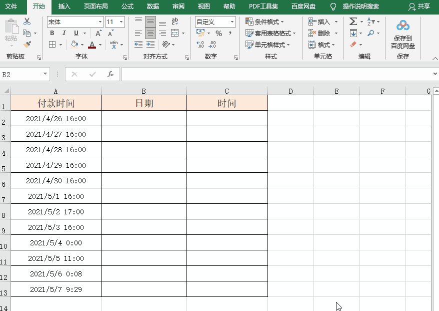Click the red font color A
439x311 pixels.
click(92, 44)
